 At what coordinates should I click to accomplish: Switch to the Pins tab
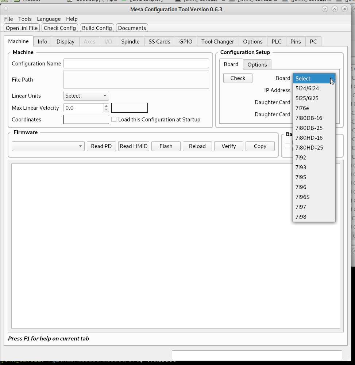pos(296,41)
